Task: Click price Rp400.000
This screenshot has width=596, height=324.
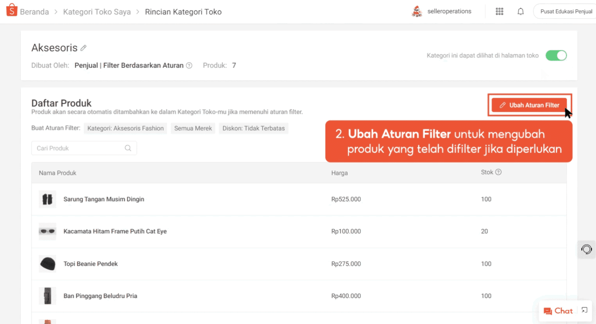Action: (346, 296)
